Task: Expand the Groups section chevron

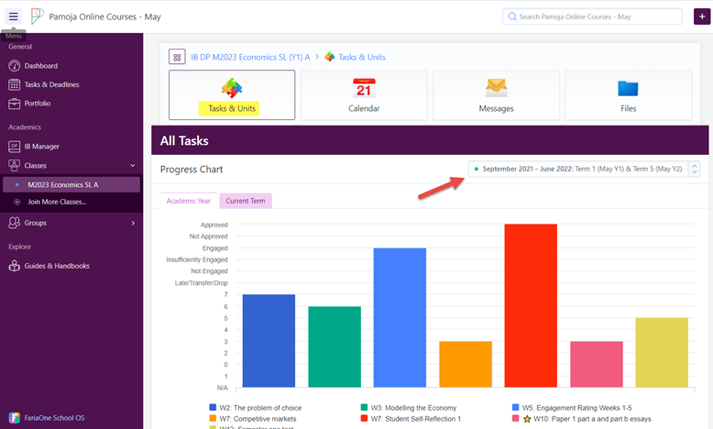Action: point(133,223)
